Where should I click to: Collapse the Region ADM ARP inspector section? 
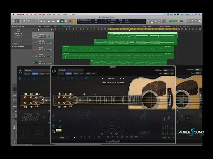12,26
